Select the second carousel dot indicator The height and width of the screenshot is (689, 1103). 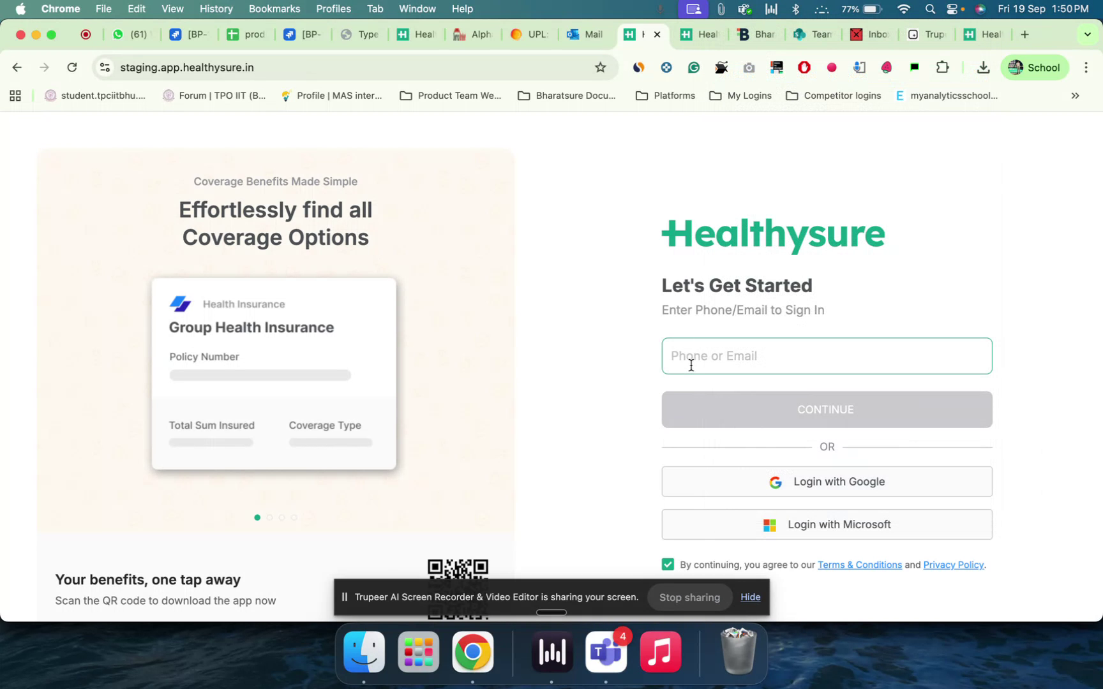point(269,517)
